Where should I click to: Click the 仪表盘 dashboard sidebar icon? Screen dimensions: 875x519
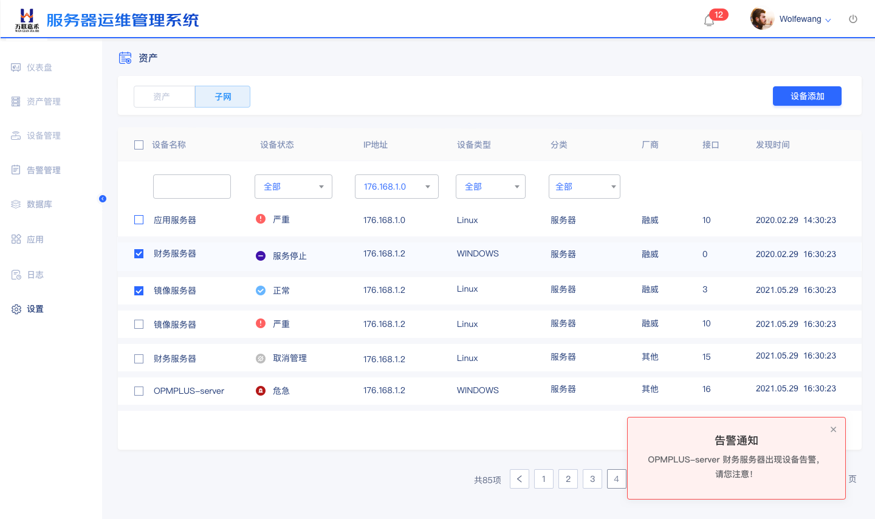[16, 67]
